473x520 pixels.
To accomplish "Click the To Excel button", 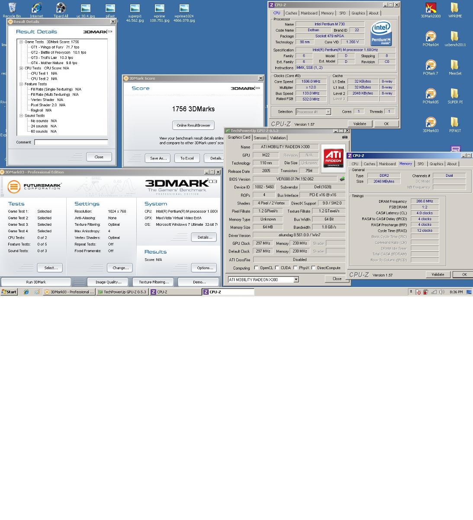I will click(187, 158).
